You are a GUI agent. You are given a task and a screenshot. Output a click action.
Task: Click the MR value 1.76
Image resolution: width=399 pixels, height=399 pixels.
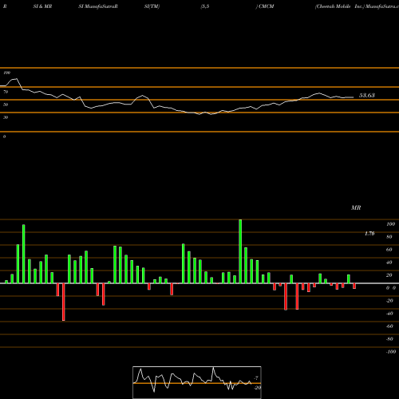tap(369, 234)
